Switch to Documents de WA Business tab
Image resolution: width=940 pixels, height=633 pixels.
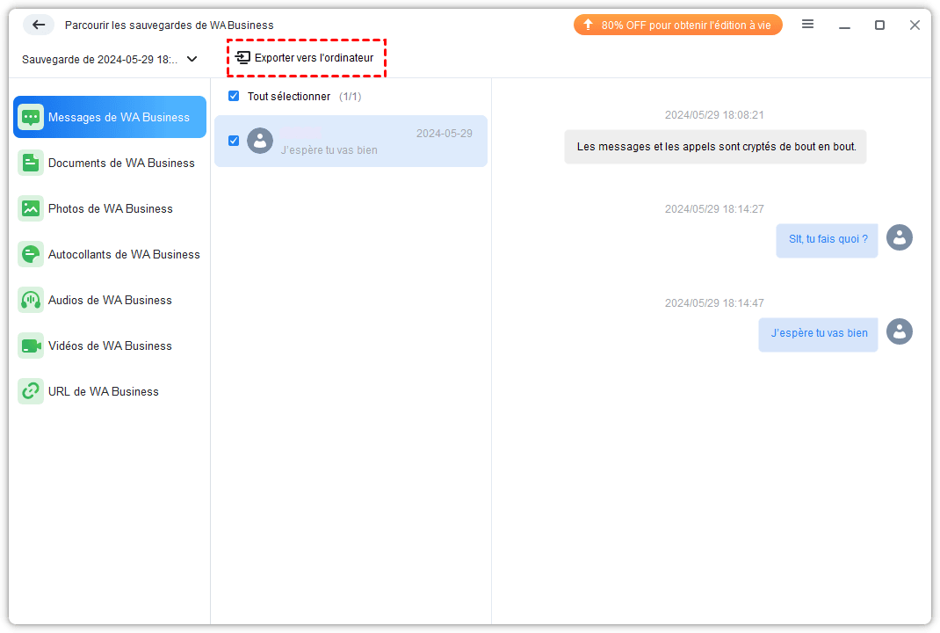point(121,163)
